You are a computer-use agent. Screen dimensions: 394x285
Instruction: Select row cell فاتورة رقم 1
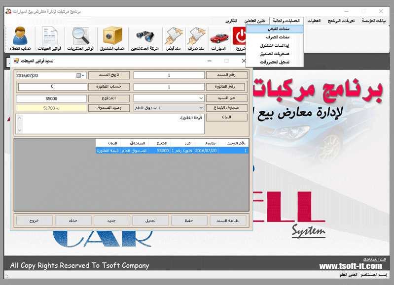(x=182, y=151)
